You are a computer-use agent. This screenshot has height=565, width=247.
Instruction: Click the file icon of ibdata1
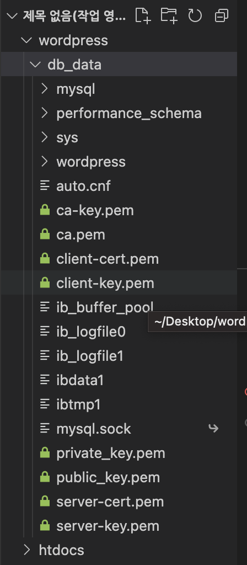coord(45,380)
